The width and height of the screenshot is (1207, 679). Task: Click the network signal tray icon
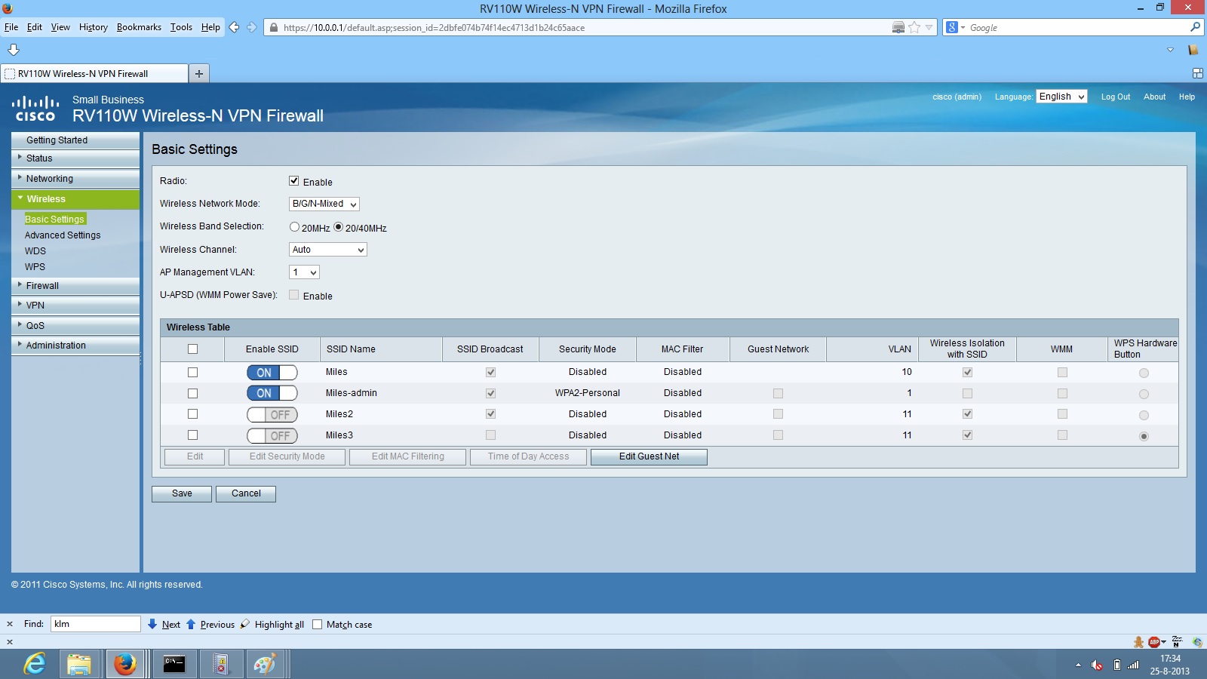[x=1133, y=665]
